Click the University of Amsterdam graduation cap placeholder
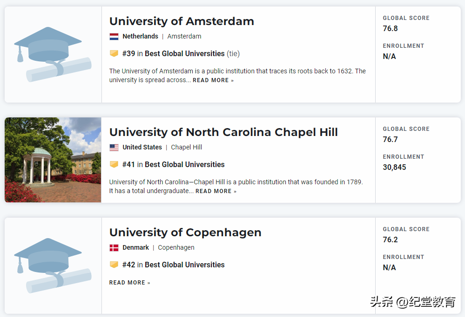Image resolution: width=465 pixels, height=317 pixels. (x=53, y=54)
